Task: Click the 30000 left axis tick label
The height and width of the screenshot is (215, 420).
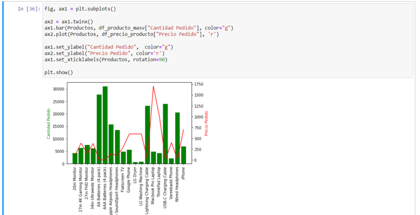Action: [x=57, y=89]
